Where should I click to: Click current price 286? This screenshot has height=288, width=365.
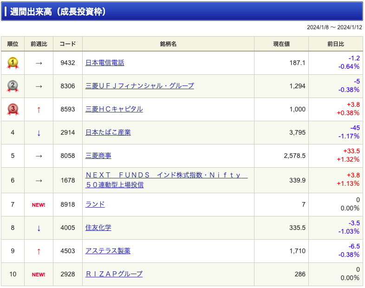tap(300, 274)
